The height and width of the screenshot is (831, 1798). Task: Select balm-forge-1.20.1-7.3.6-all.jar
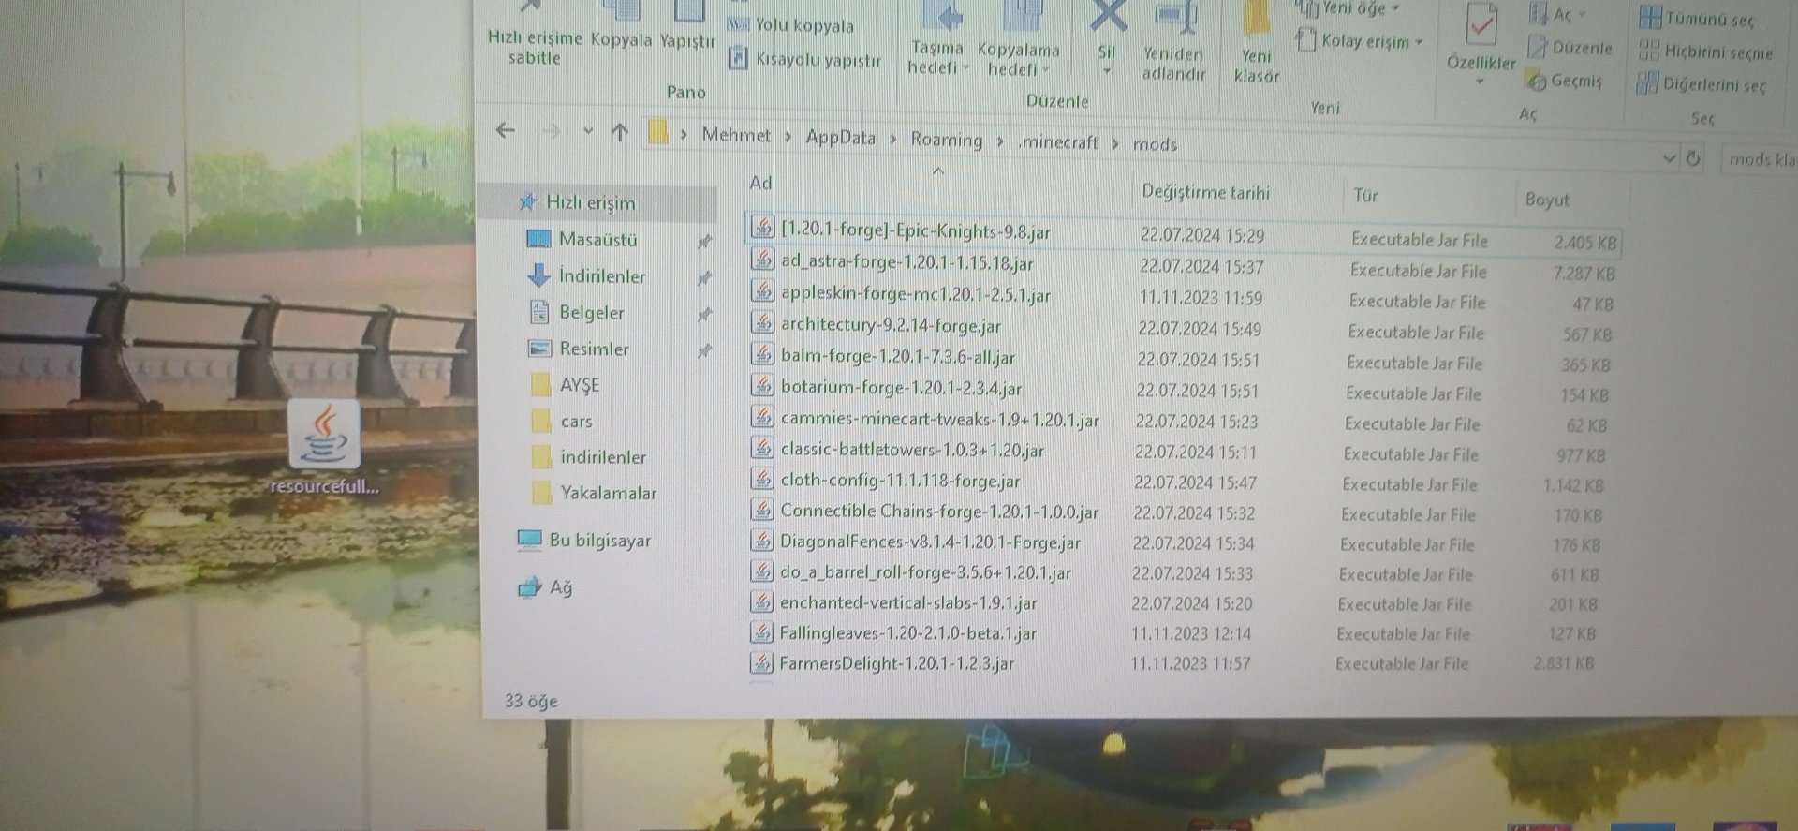[898, 356]
